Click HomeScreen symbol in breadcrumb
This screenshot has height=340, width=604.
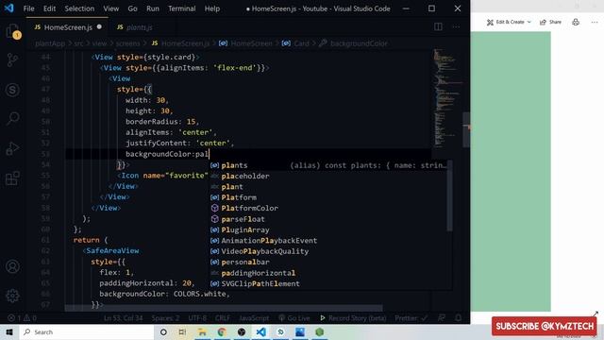(245, 43)
